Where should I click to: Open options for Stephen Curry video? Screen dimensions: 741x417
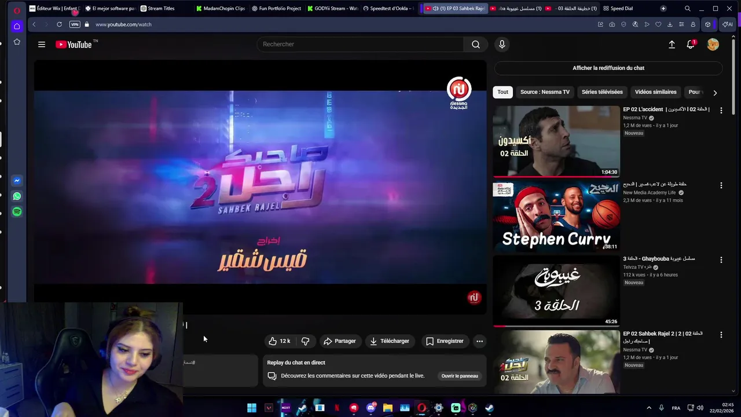click(721, 185)
